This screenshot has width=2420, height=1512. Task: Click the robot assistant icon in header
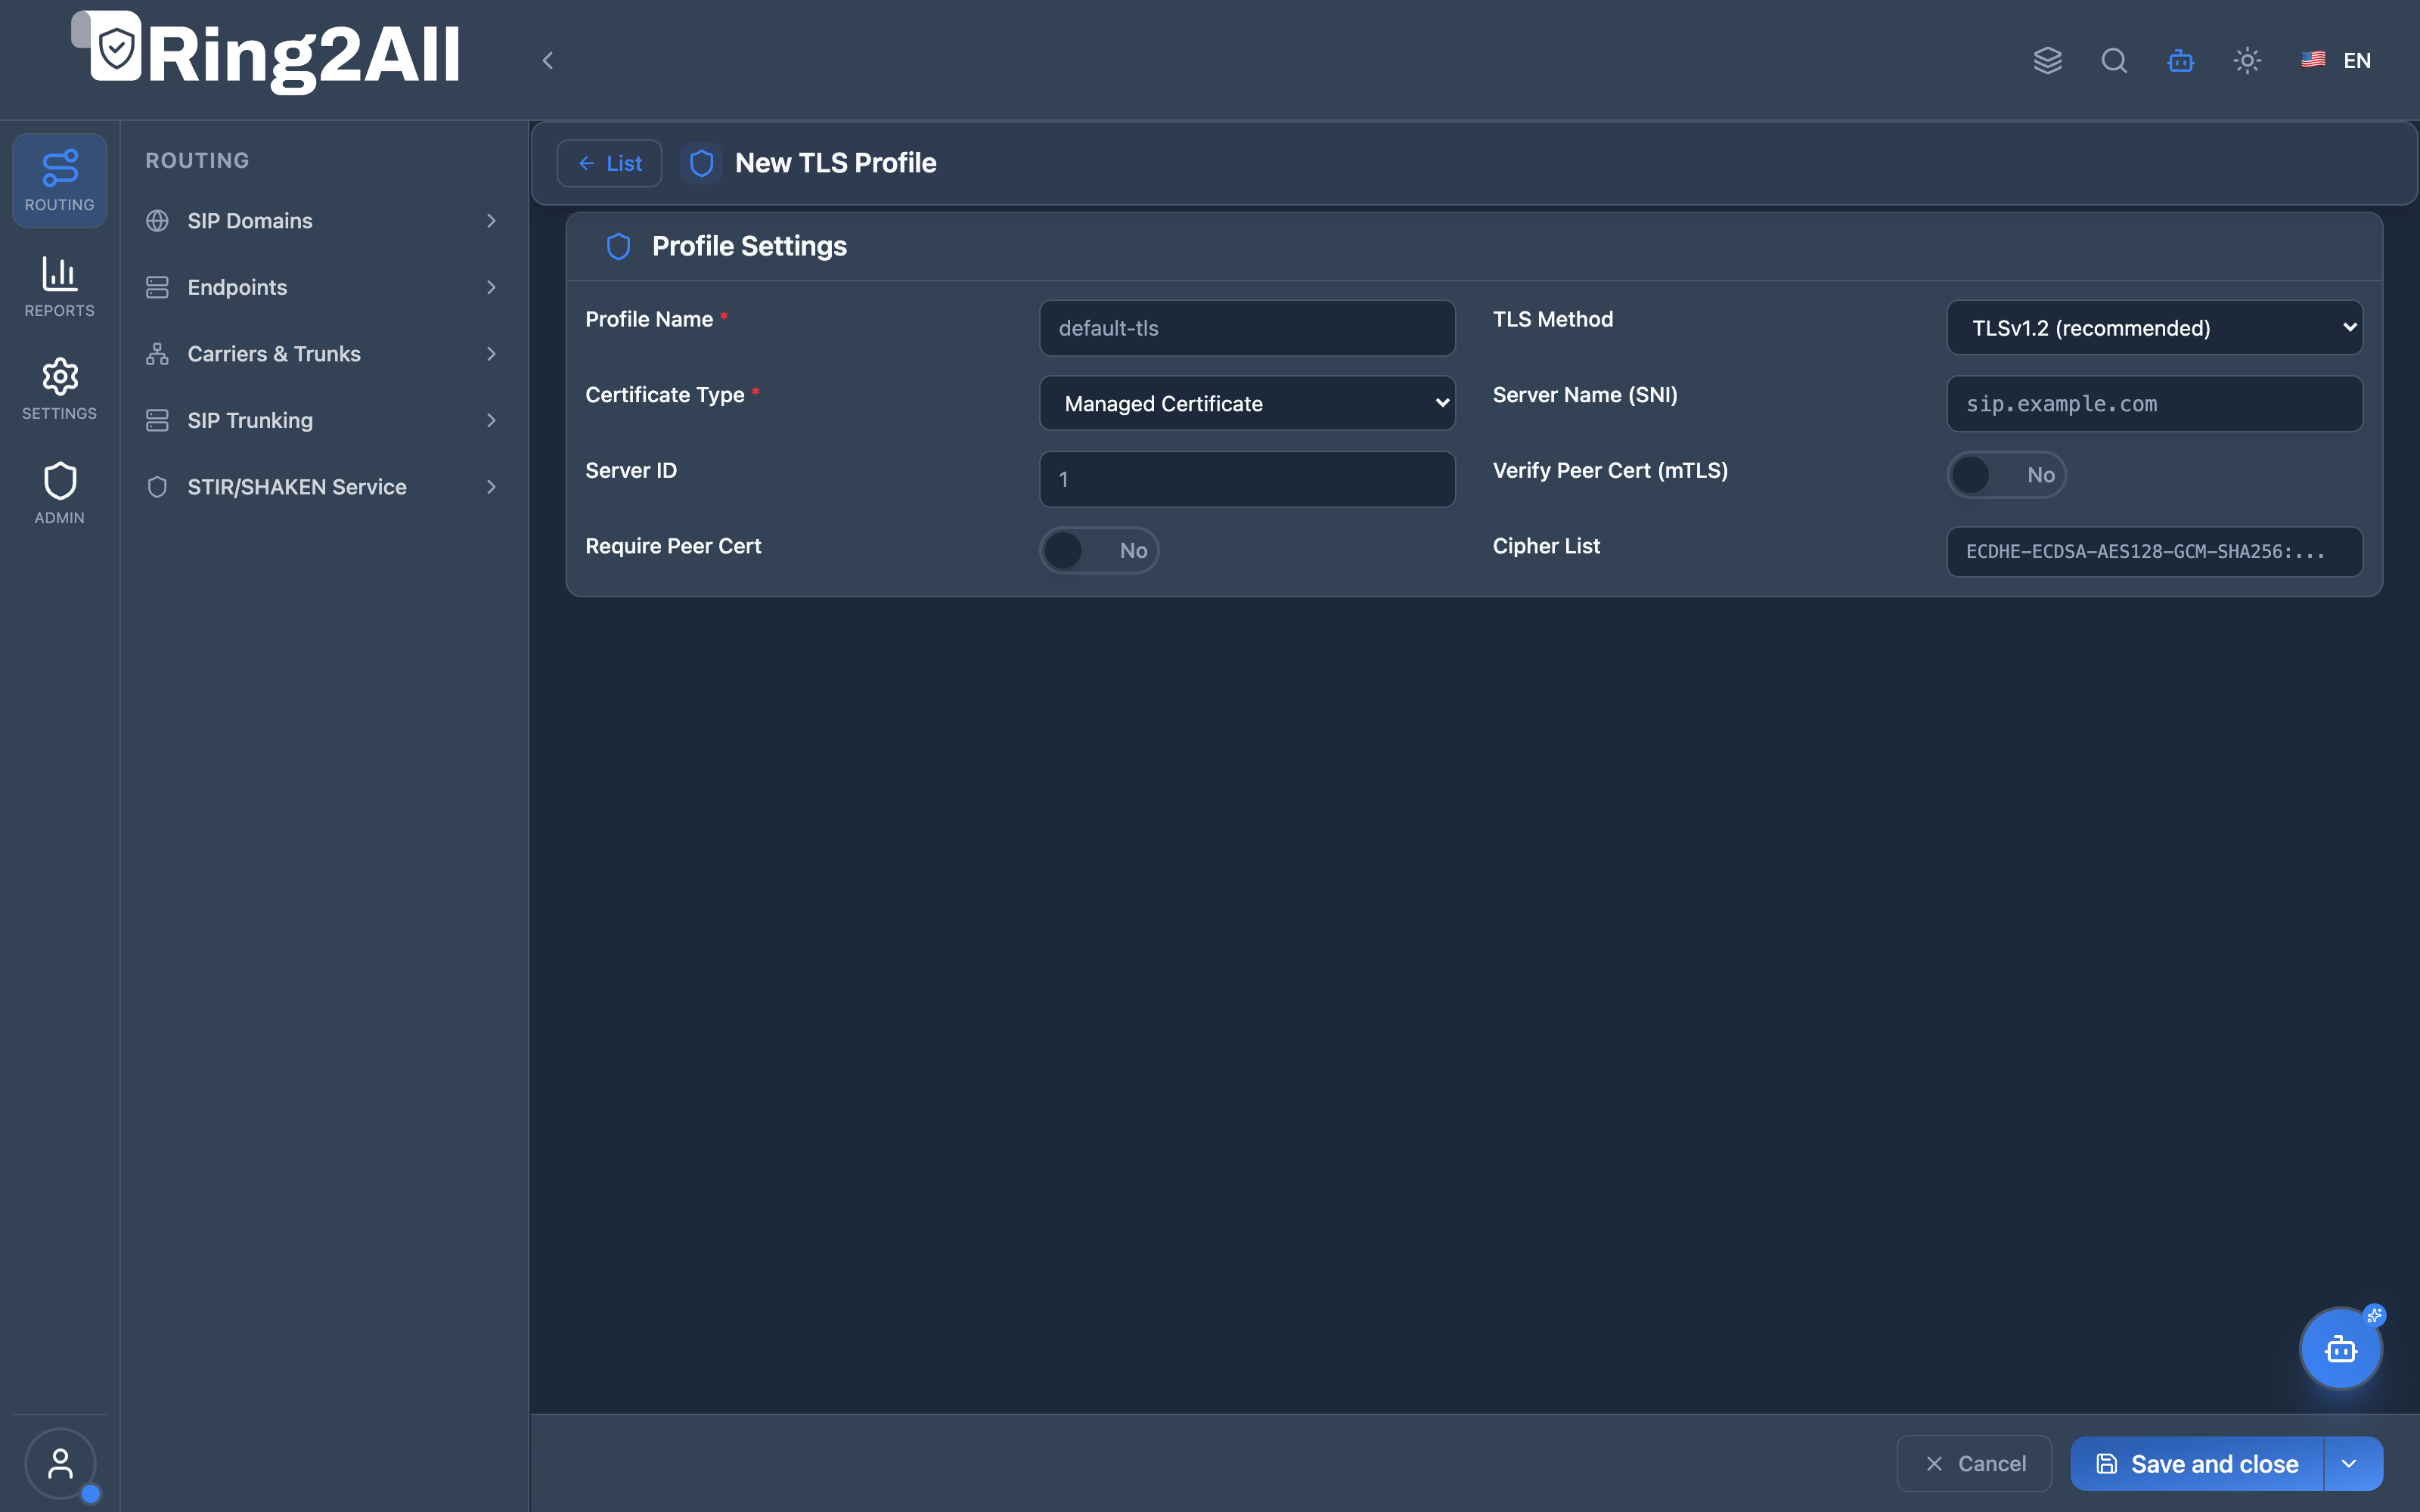(2180, 60)
